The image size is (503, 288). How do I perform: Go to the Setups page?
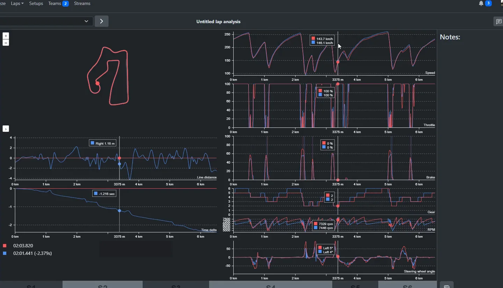36,3
